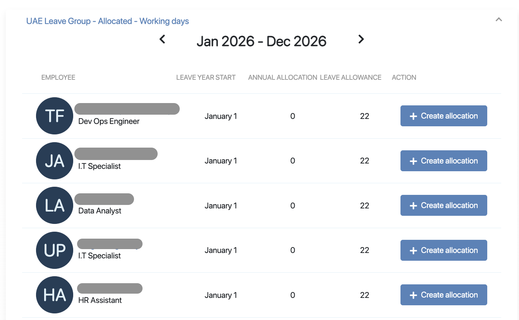Screen dimensions: 519x320
Task: Select the Jan 2026 - Dec 2026 period heading
Action: 261,41
